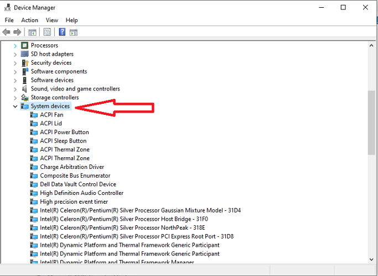Click the Sound controllers speaker icon
This screenshot has height=276, width=378.
pos(24,89)
